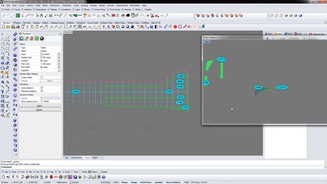Switch to the Curve Tools toolbar tab
The image size is (327, 184).
coord(92,22)
